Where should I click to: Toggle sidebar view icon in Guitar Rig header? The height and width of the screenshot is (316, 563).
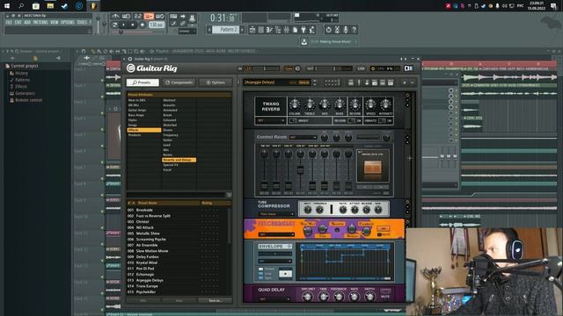408,68
